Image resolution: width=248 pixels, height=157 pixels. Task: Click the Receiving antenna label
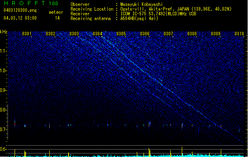pos(91,18)
